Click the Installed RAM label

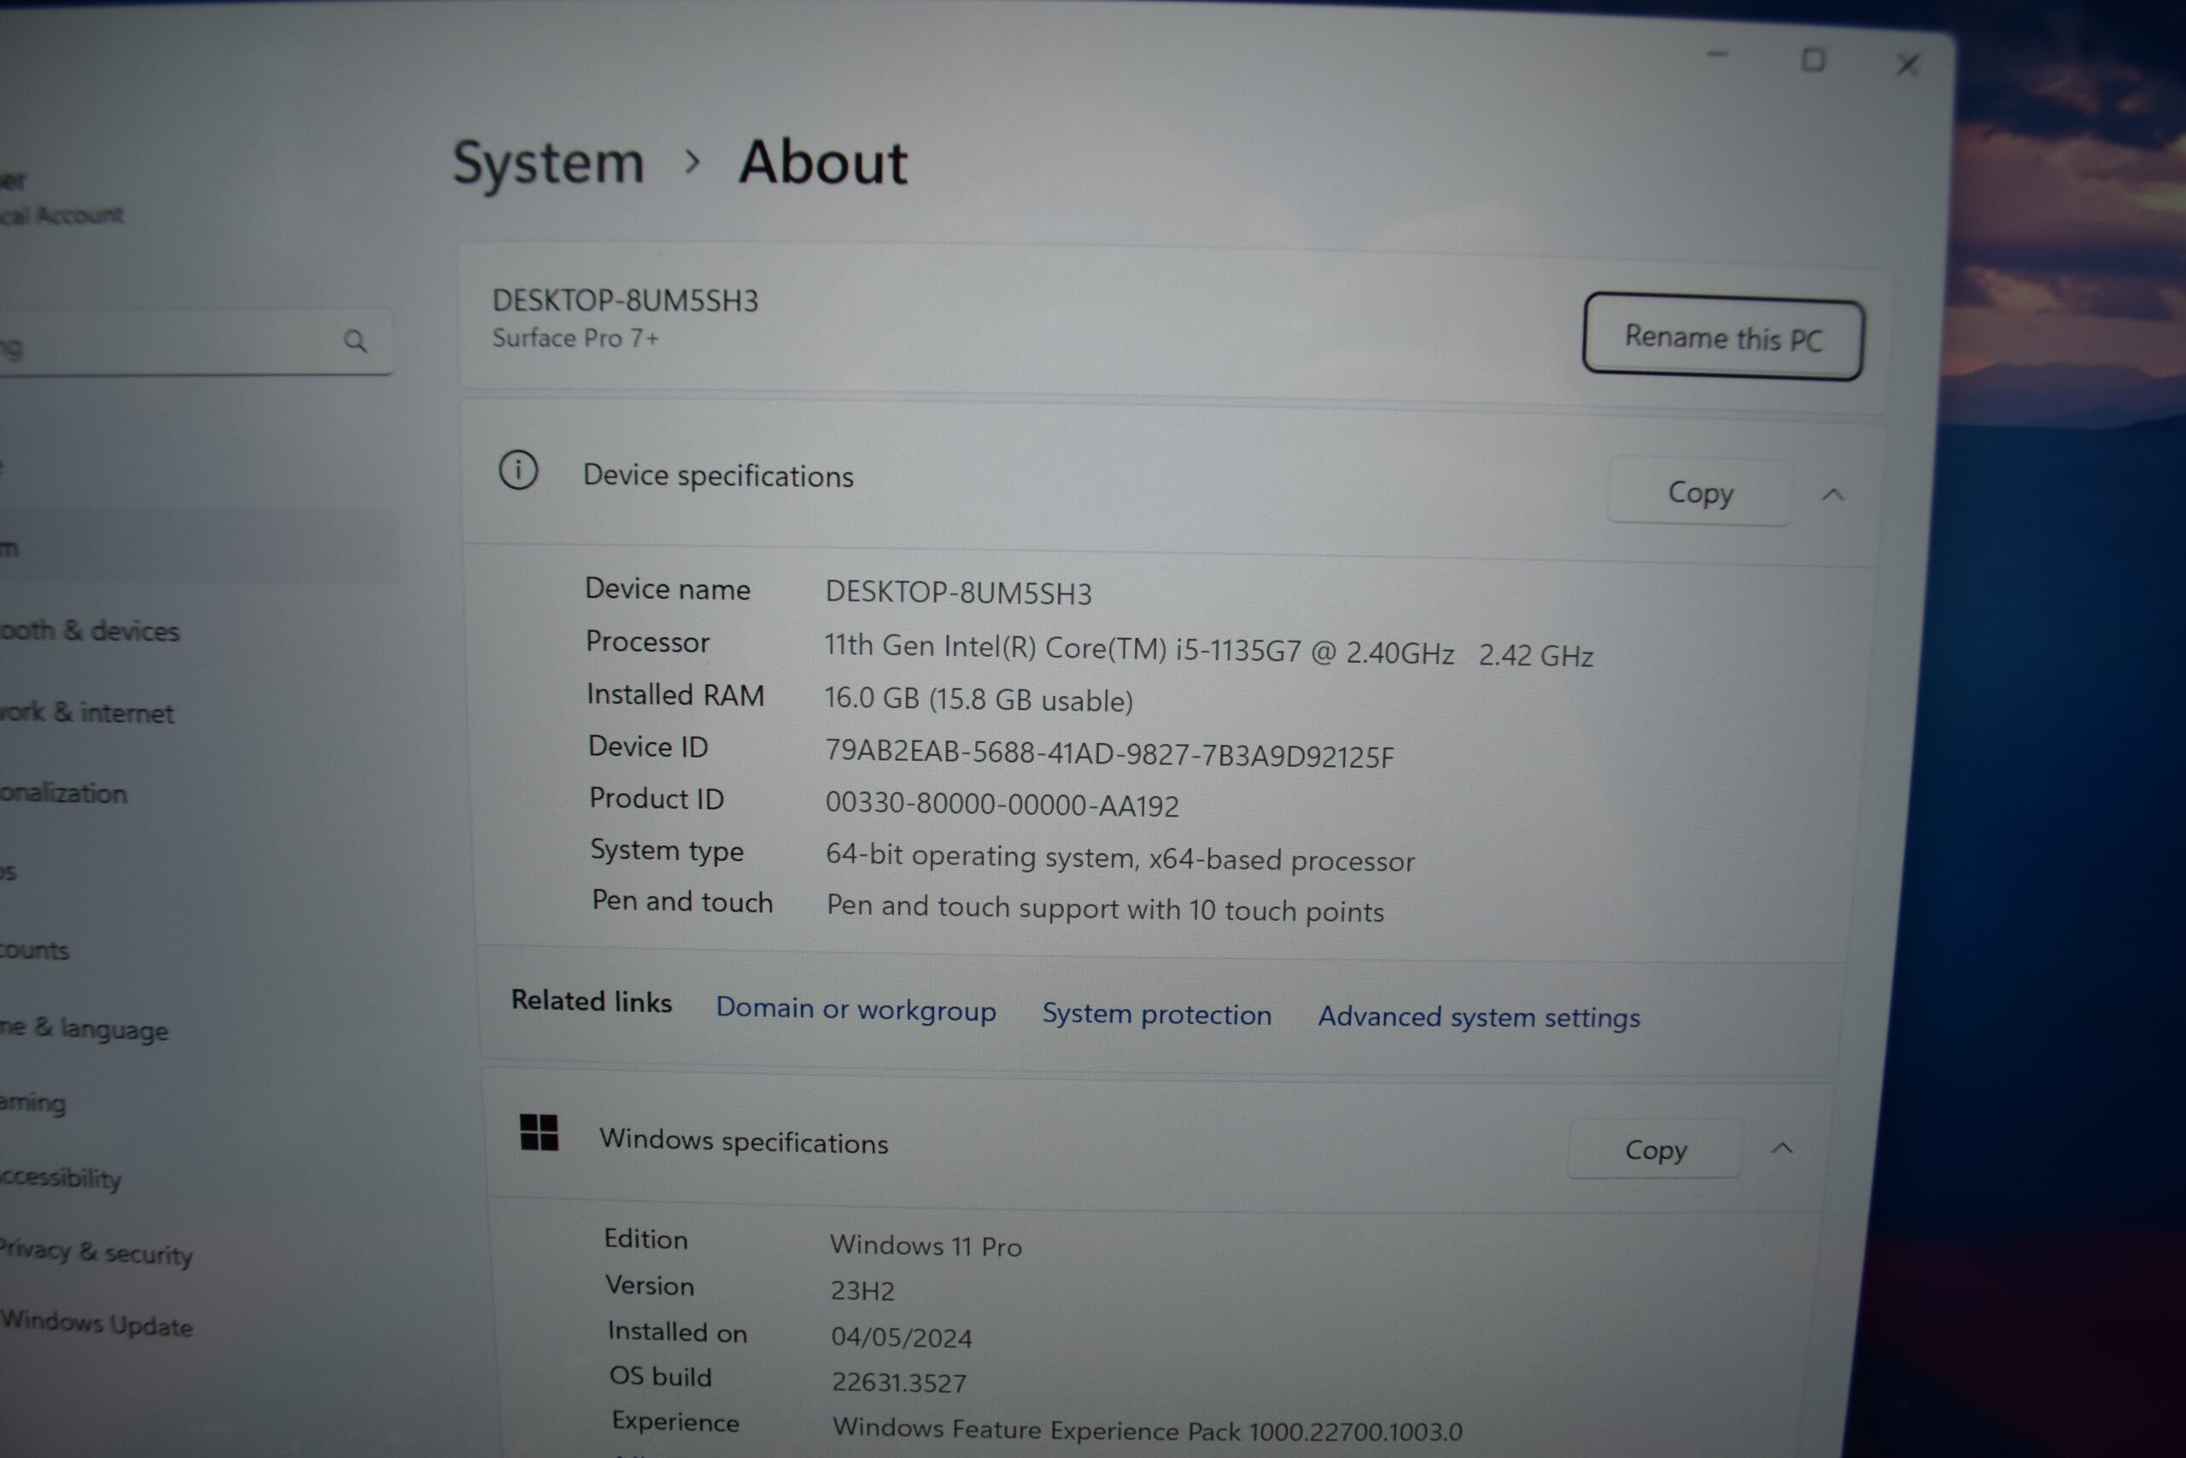click(675, 694)
